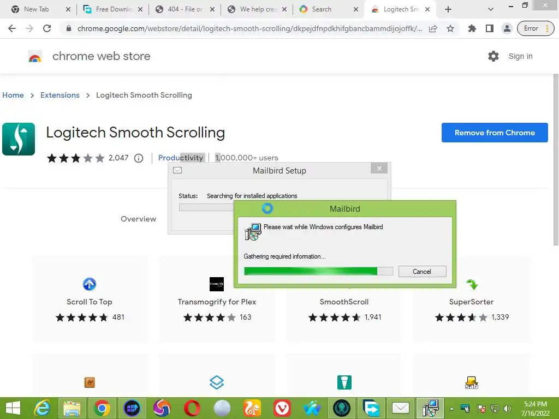Click the page vertical scrollbar
559x419 pixels.
(556, 160)
